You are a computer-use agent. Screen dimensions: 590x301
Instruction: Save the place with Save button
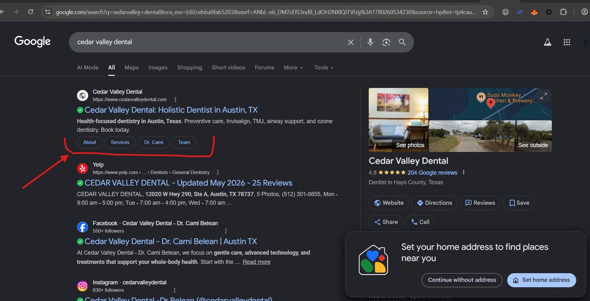519,203
